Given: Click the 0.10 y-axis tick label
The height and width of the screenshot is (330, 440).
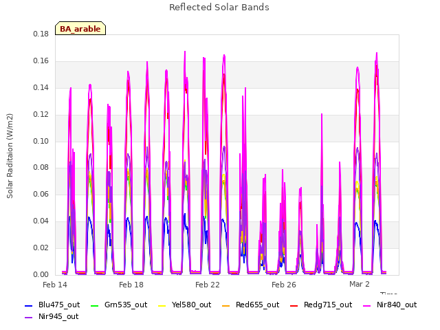Looking at the screenshot, I should coord(41,141).
